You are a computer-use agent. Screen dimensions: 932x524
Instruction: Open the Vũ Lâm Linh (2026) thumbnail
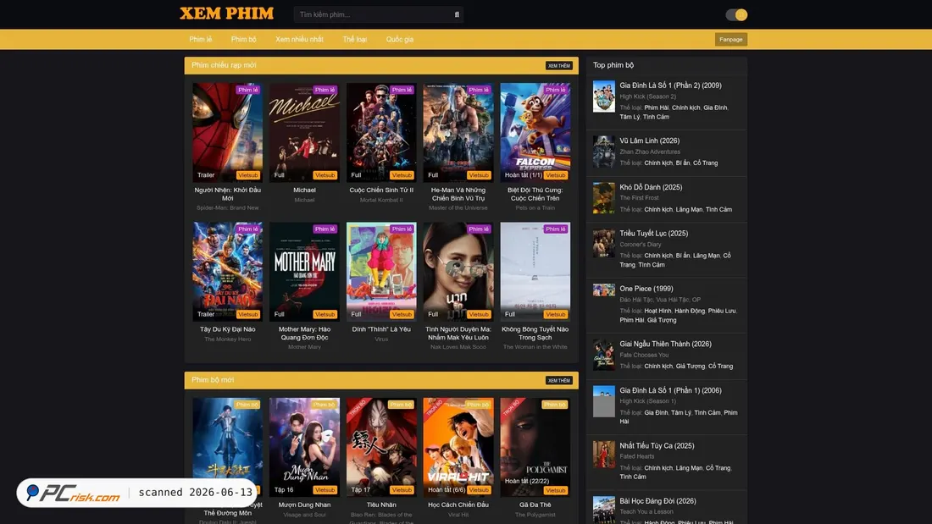[x=604, y=152]
